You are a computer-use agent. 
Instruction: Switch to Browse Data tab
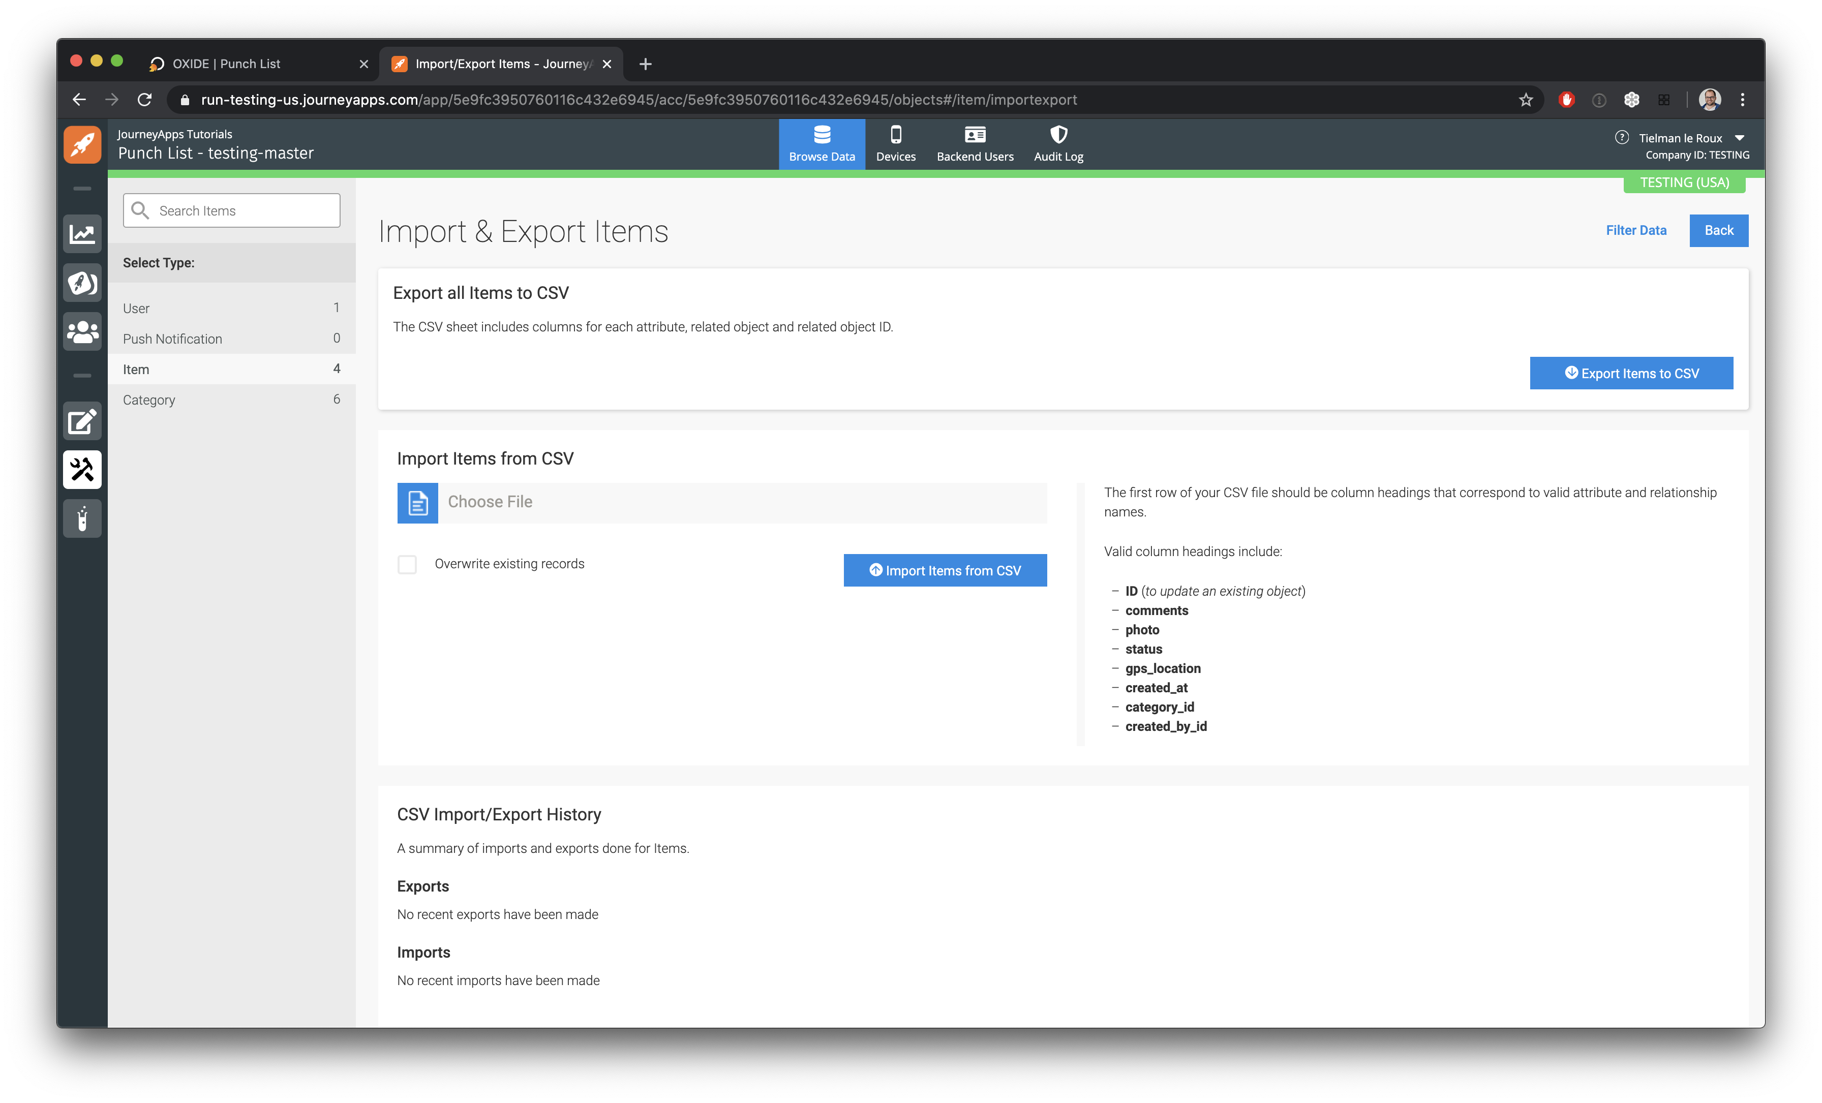click(822, 144)
